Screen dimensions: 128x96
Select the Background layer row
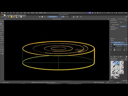[x=119, y=50]
